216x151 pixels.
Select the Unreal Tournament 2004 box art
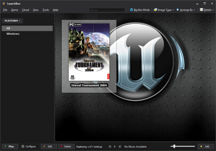[x=89, y=52]
